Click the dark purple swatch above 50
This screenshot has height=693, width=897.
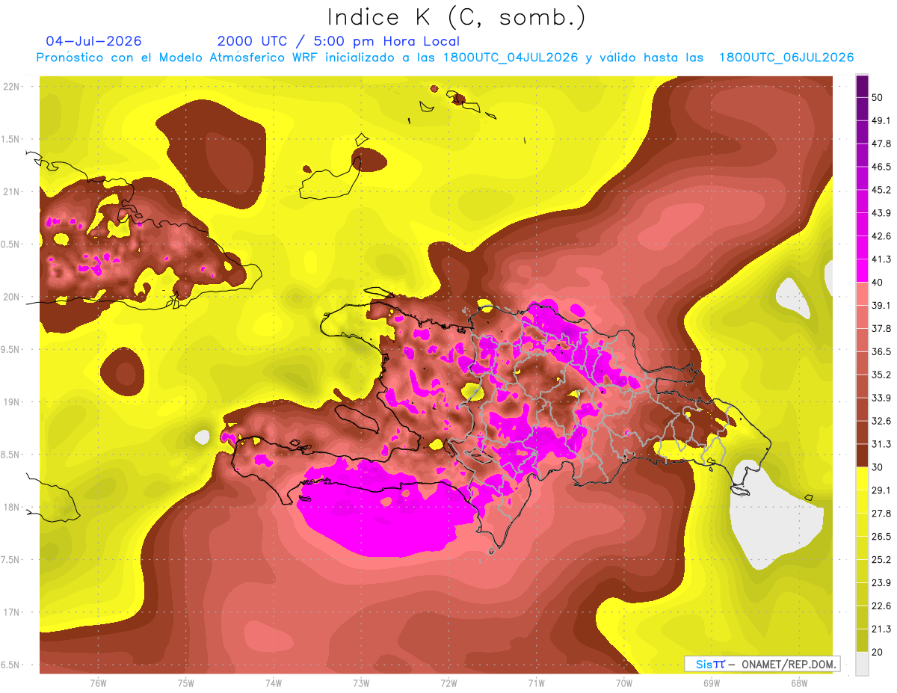pos(862,86)
